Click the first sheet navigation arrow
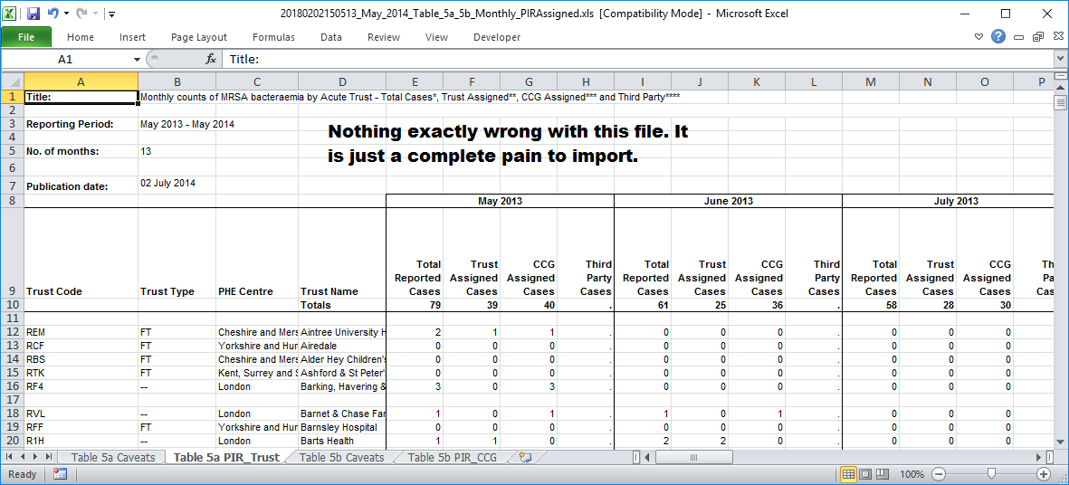Screen dimensions: 1069x485 tap(10, 456)
